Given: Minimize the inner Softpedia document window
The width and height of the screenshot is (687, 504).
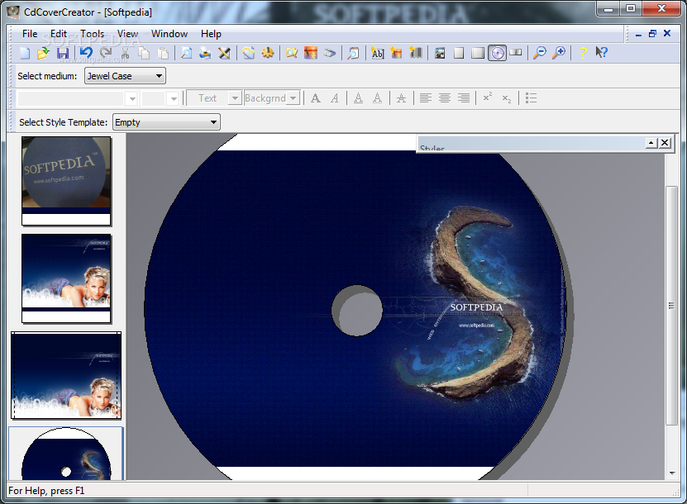Looking at the screenshot, I should coord(638,34).
